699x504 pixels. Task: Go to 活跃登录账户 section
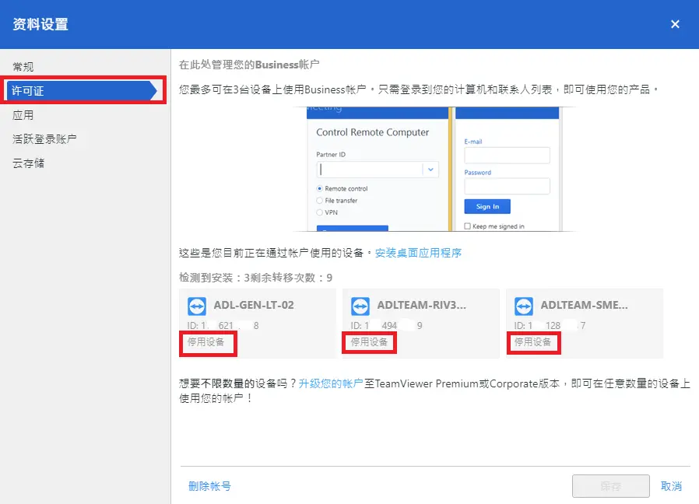[x=44, y=139]
